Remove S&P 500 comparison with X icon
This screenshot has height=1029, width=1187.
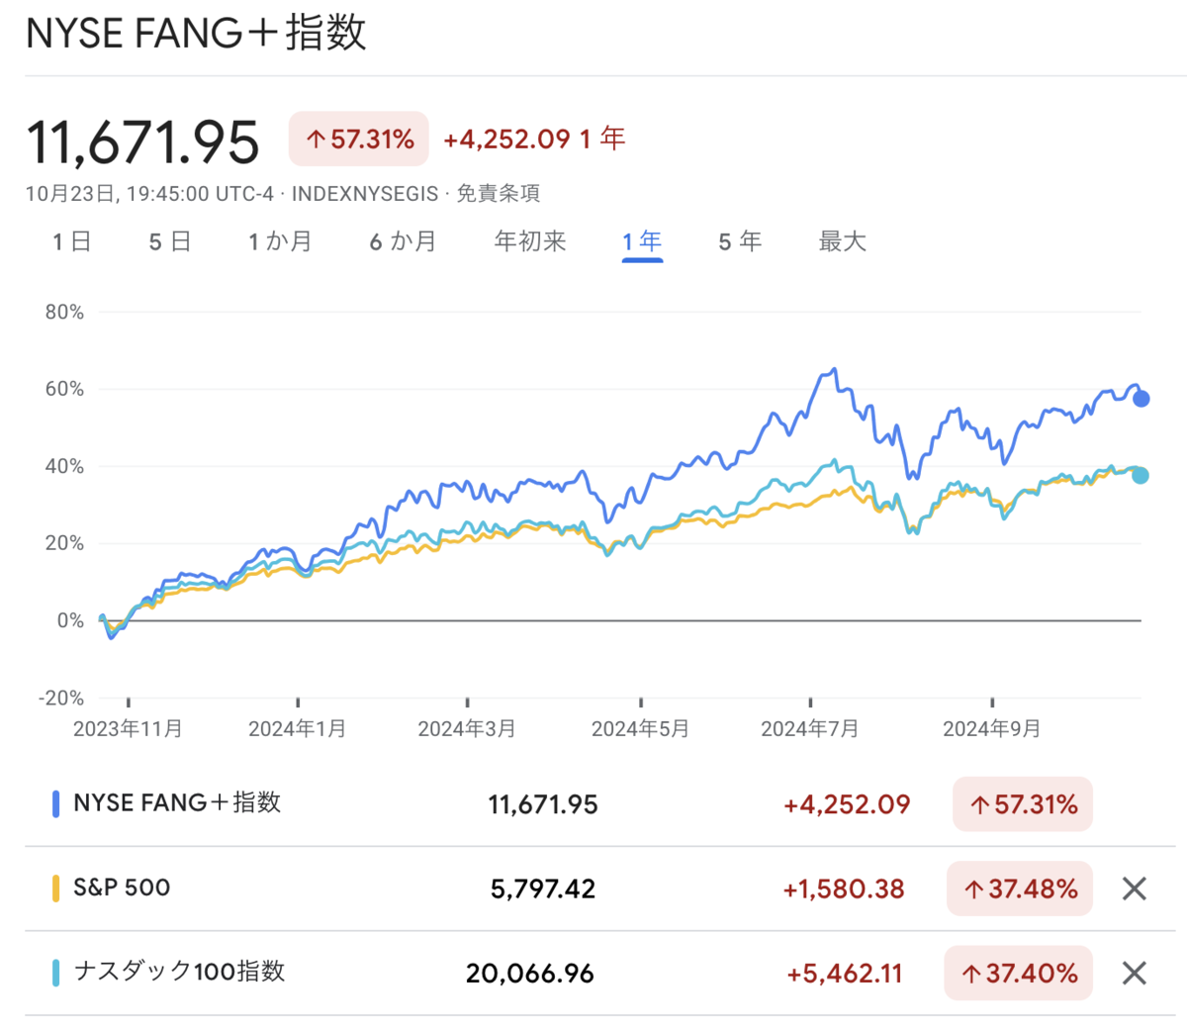pyautogui.click(x=1135, y=889)
